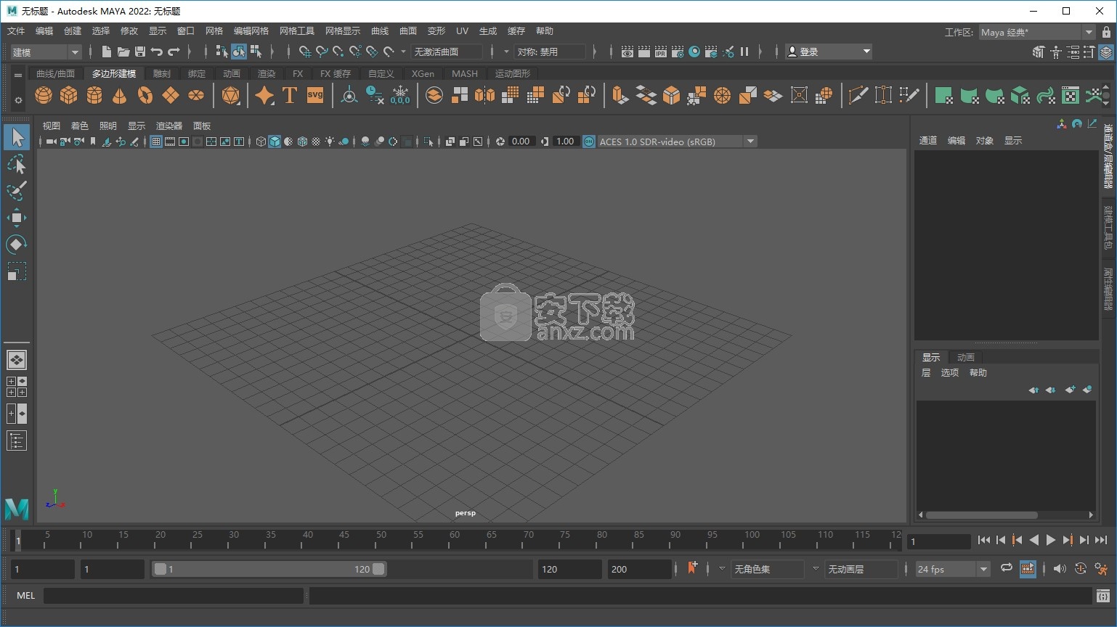Image resolution: width=1117 pixels, height=627 pixels.
Task: Click the viewport 着色 menu
Action: click(x=79, y=126)
